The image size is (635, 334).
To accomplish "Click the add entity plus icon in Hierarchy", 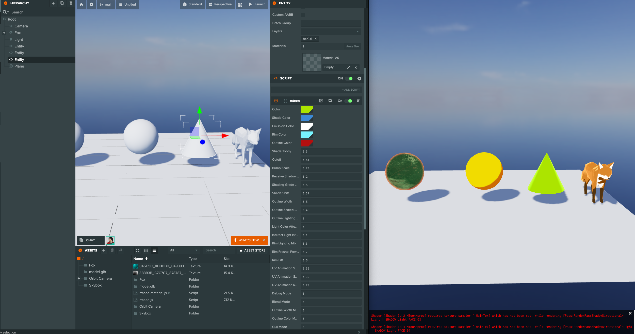I will click(53, 3).
